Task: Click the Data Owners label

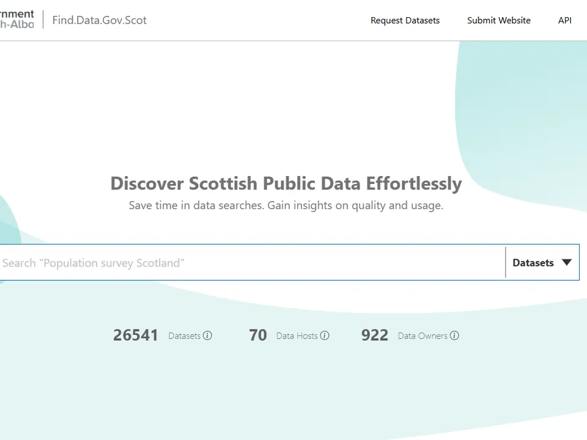Action: point(423,336)
